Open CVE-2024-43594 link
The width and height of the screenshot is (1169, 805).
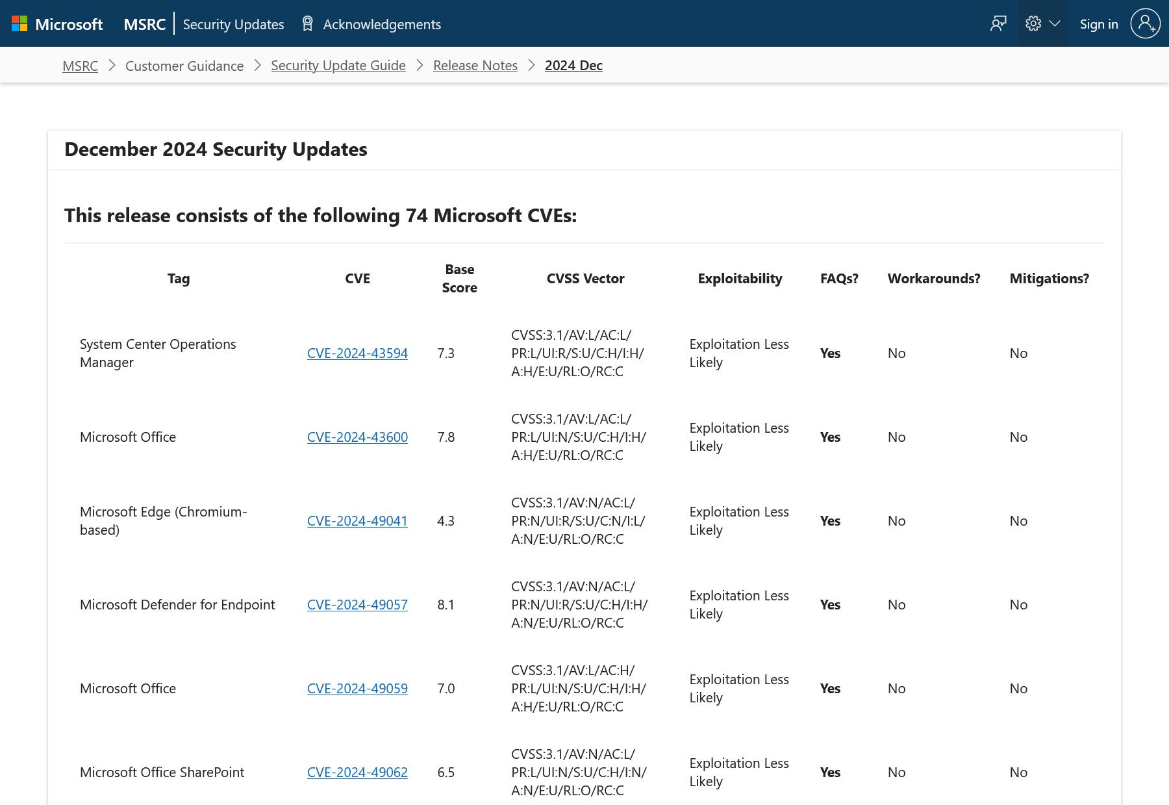357,353
